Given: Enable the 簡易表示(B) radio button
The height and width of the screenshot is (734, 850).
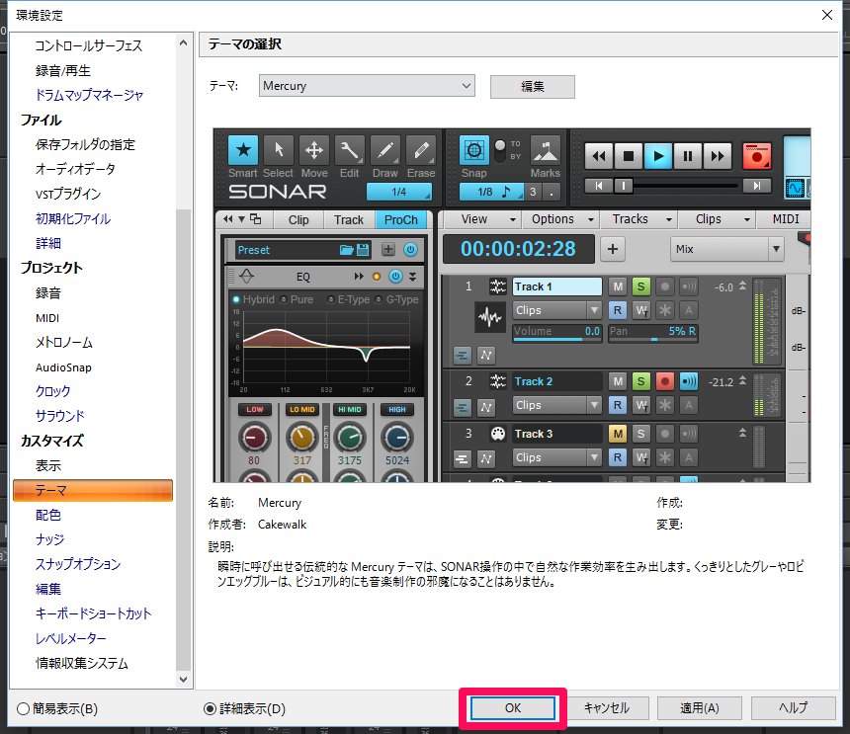Looking at the screenshot, I should tap(24, 708).
